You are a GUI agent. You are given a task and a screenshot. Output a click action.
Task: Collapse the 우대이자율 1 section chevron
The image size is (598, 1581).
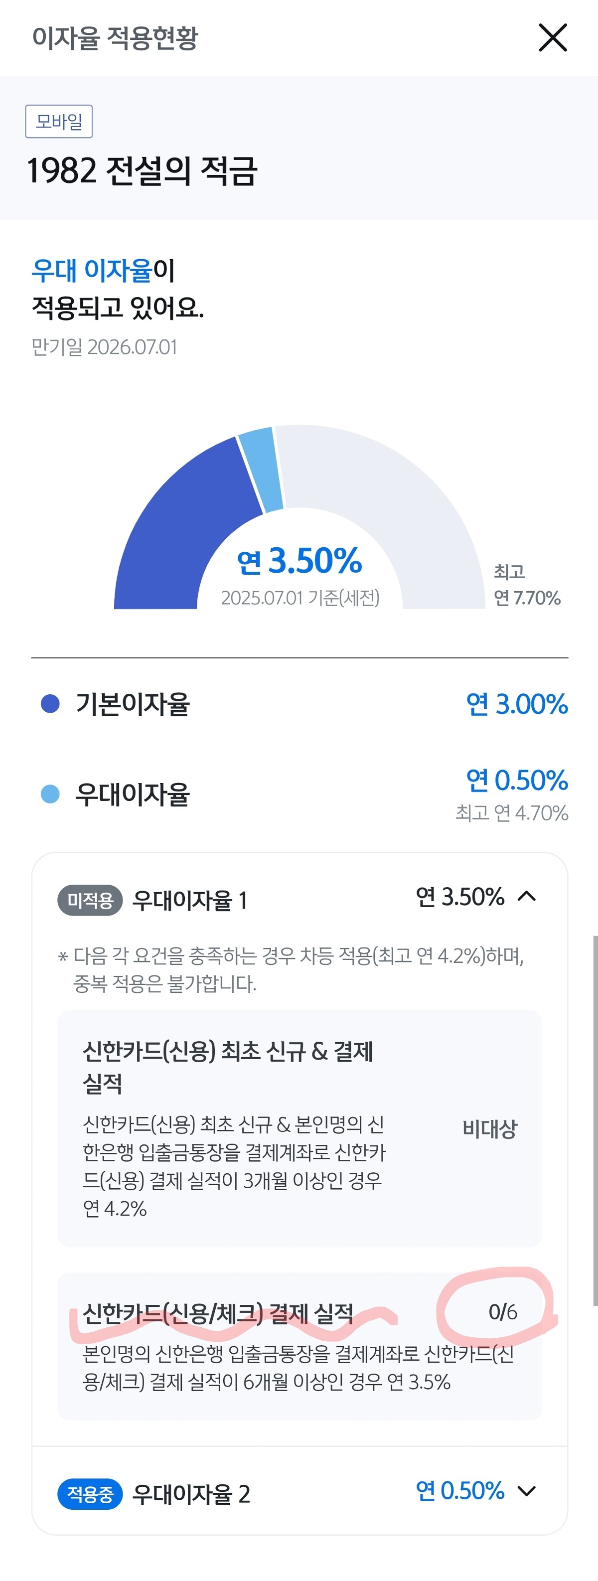526,897
